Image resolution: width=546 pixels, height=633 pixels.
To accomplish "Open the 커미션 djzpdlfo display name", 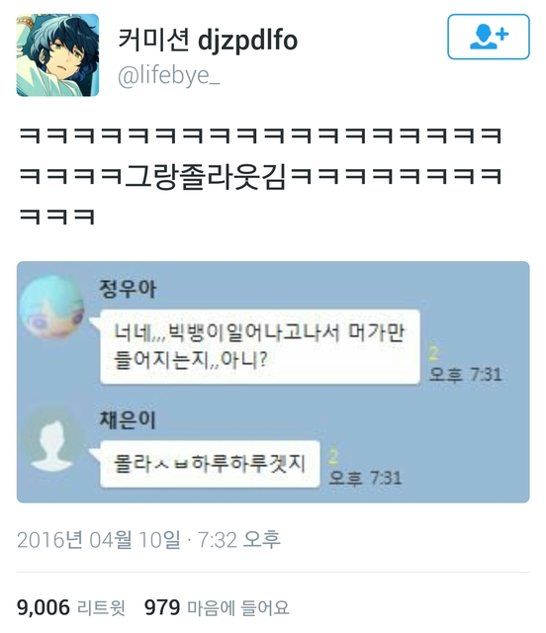I will tap(208, 40).
